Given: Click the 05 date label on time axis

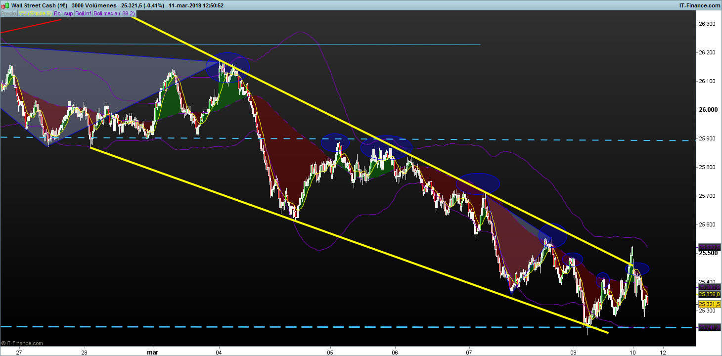Looking at the screenshot, I should pyautogui.click(x=331, y=353).
